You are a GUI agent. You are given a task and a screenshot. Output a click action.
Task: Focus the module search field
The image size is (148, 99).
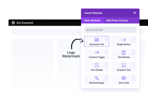click(110, 30)
